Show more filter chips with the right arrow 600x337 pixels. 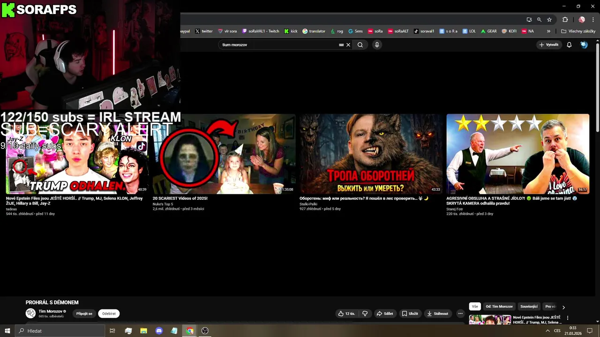[x=563, y=307]
